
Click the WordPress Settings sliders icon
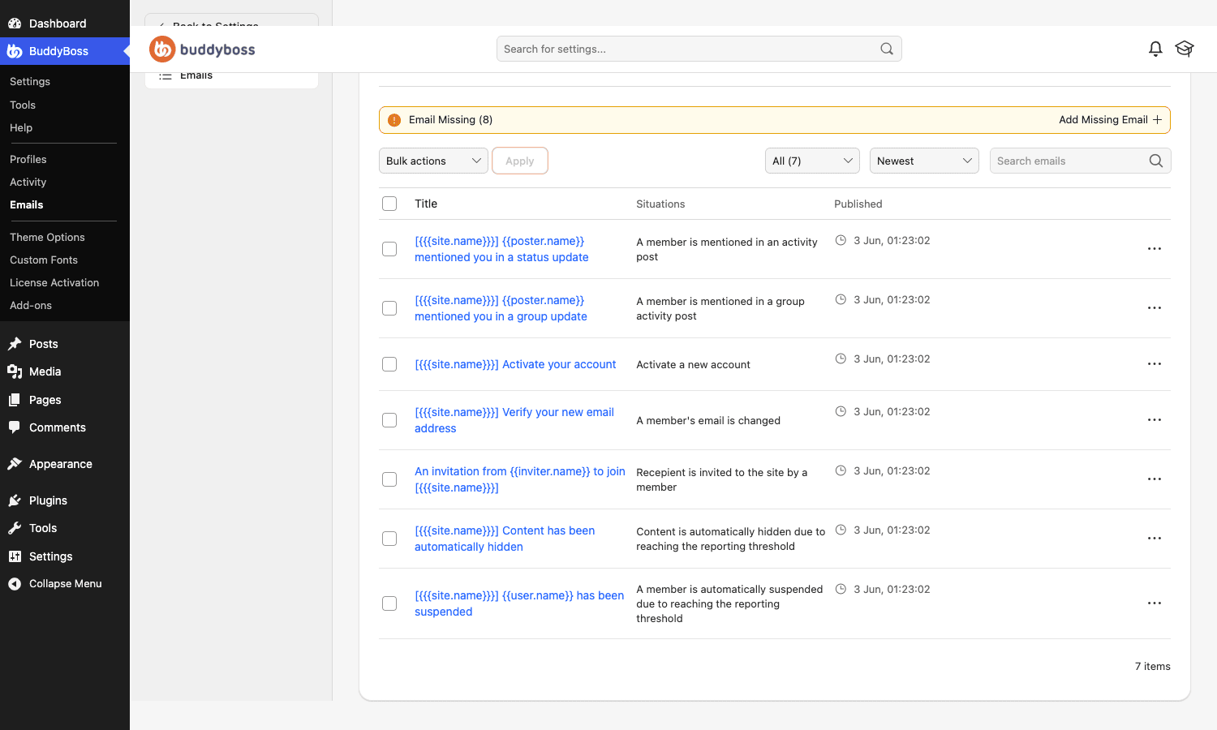[15, 556]
